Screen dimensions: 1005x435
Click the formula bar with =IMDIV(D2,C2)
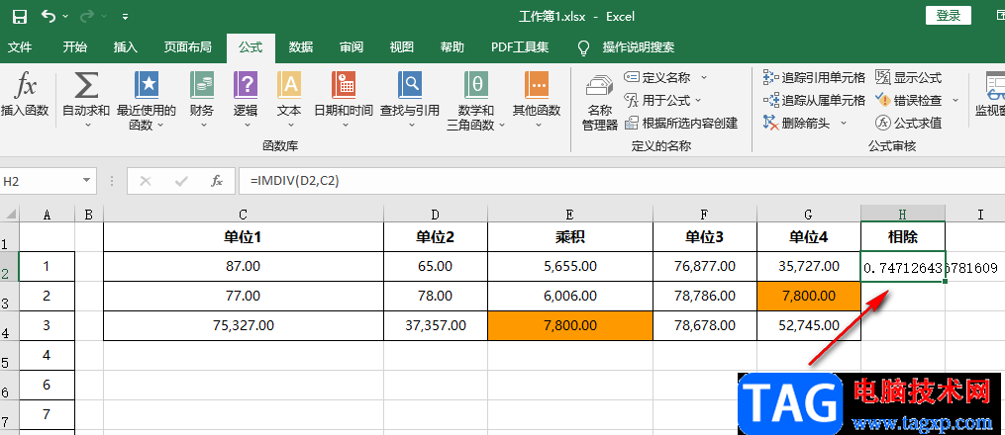[622, 182]
